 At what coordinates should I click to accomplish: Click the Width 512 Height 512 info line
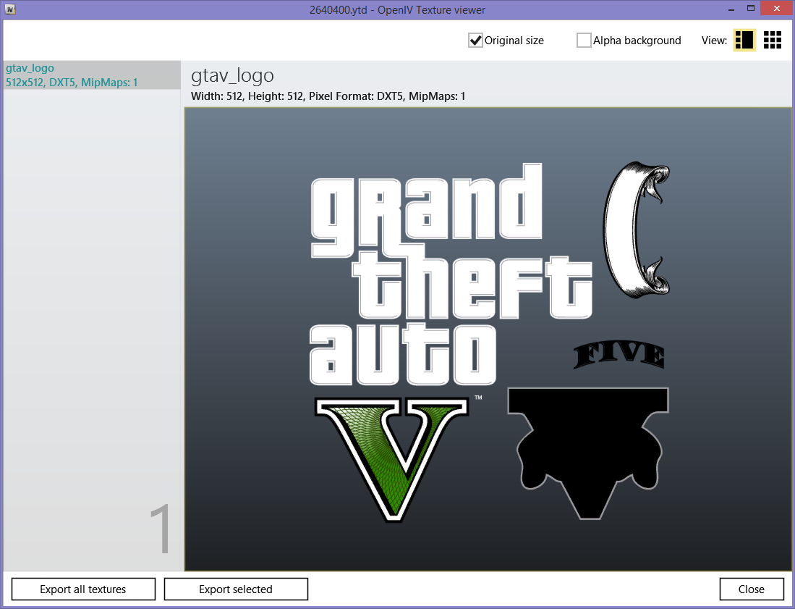tap(328, 96)
